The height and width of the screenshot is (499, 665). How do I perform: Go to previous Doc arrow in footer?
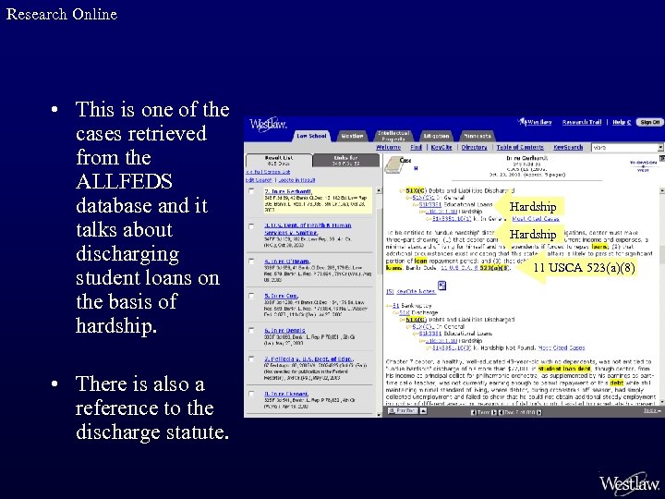pyautogui.click(x=501, y=412)
